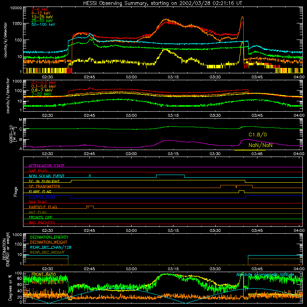Click the 0.3-0.8 MeV legend entry
Viewport: 307px width, 307px height.
(x=44, y=87)
